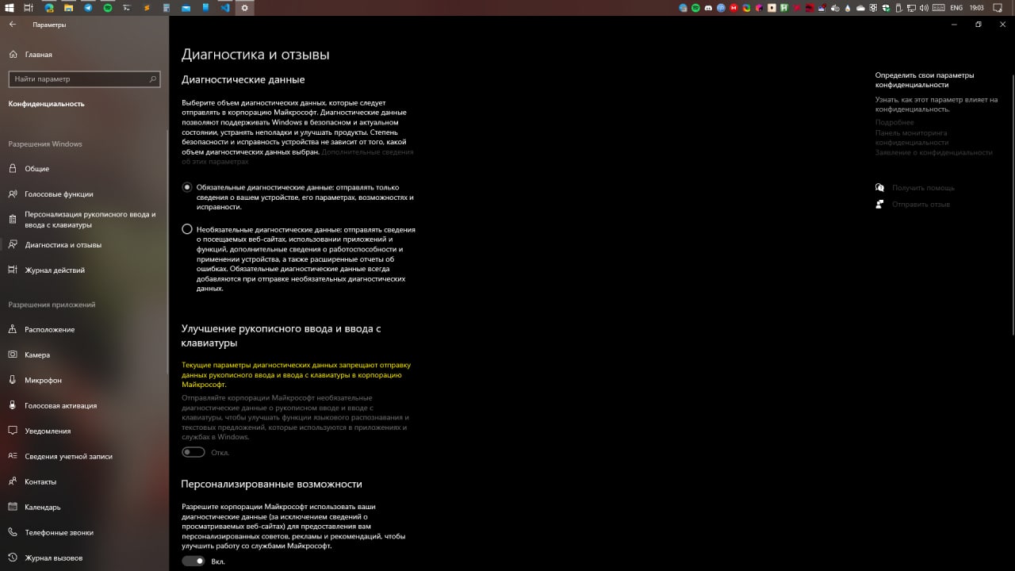This screenshot has height=571, width=1015.
Task: Go back using the arrow in Параметры header
Action: click(12, 25)
